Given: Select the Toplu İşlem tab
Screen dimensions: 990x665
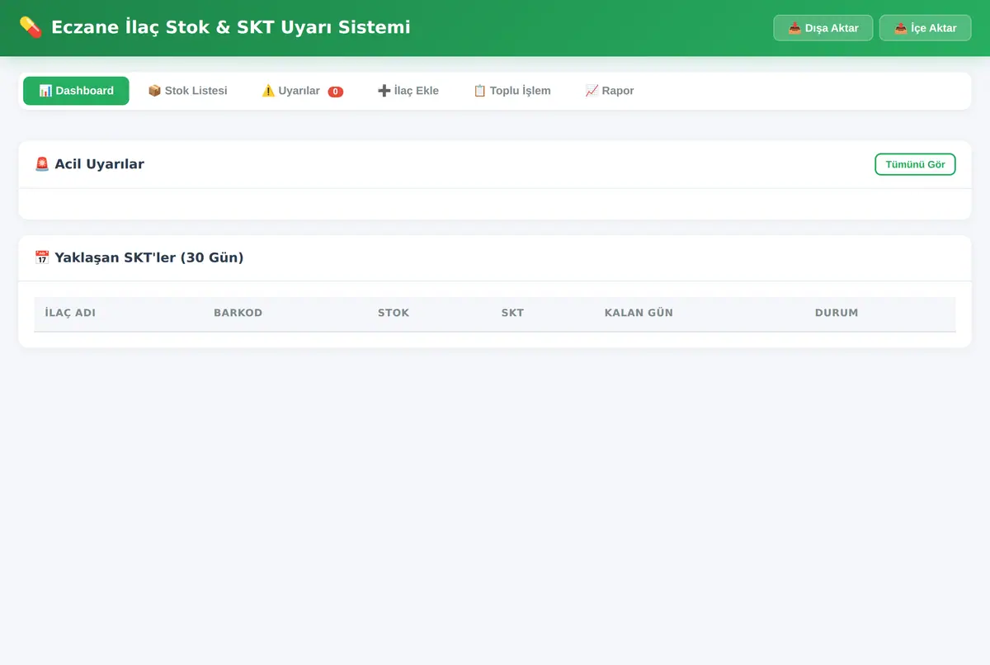Looking at the screenshot, I should [x=511, y=91].
